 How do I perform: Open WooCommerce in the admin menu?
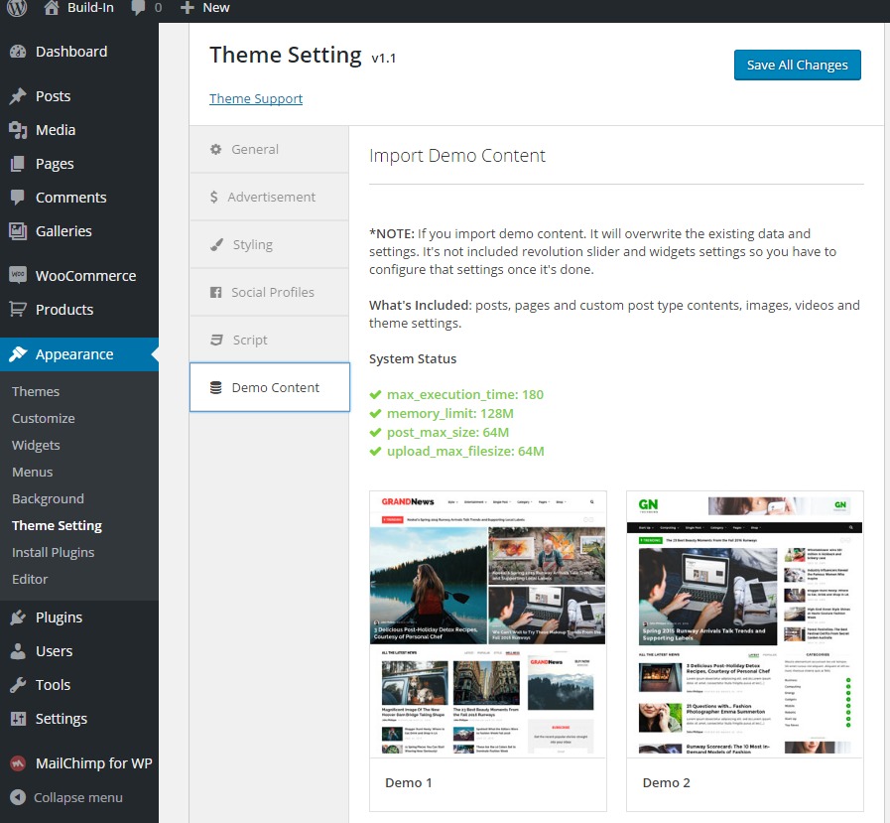coord(79,275)
